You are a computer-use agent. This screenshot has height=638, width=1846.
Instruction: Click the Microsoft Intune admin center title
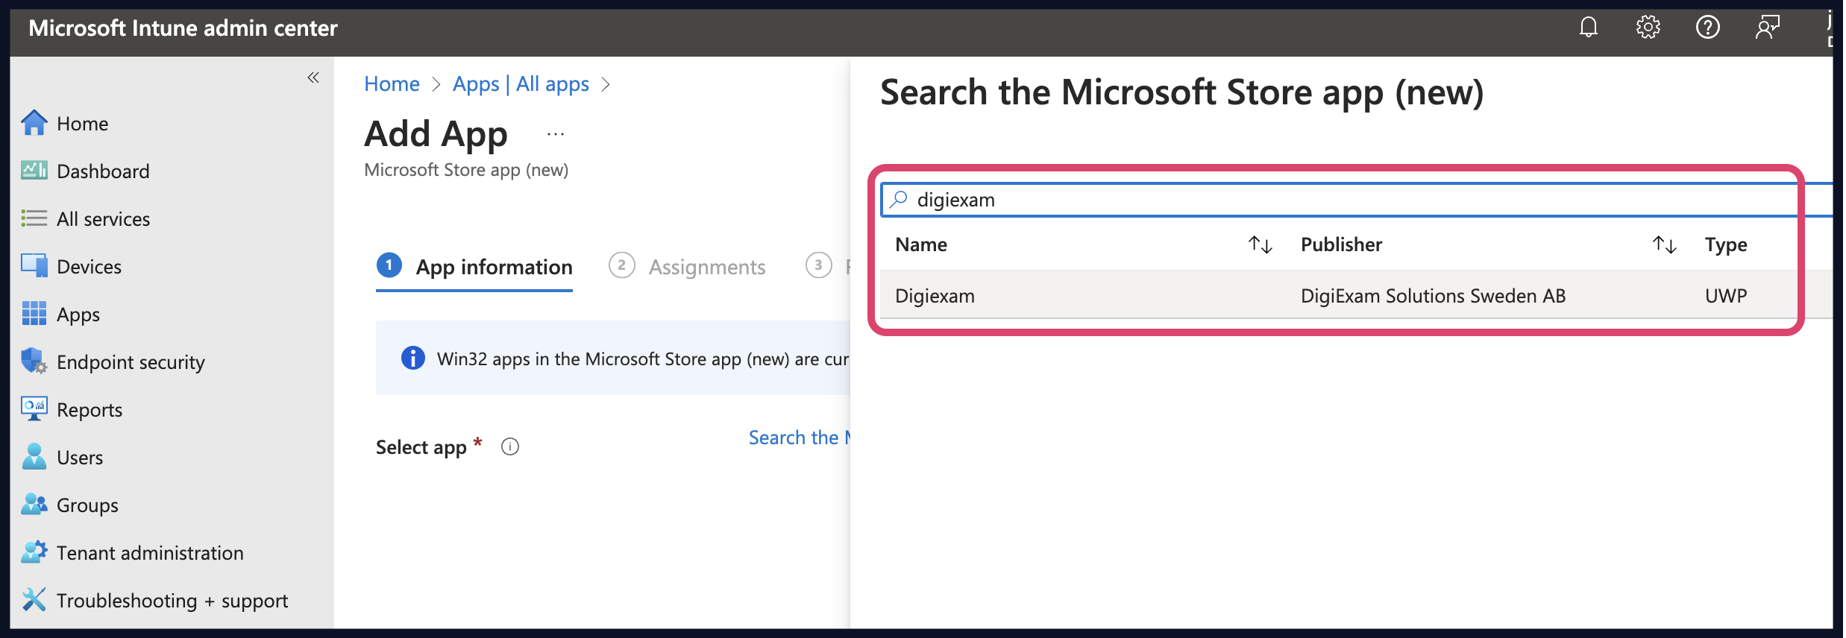pos(183,28)
